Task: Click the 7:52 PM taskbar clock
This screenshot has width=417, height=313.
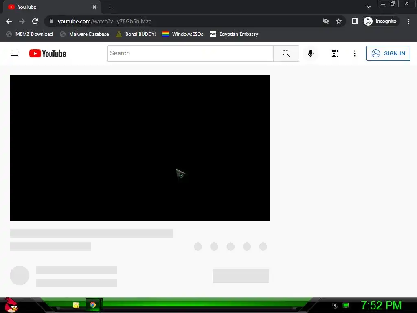Action: click(381, 305)
